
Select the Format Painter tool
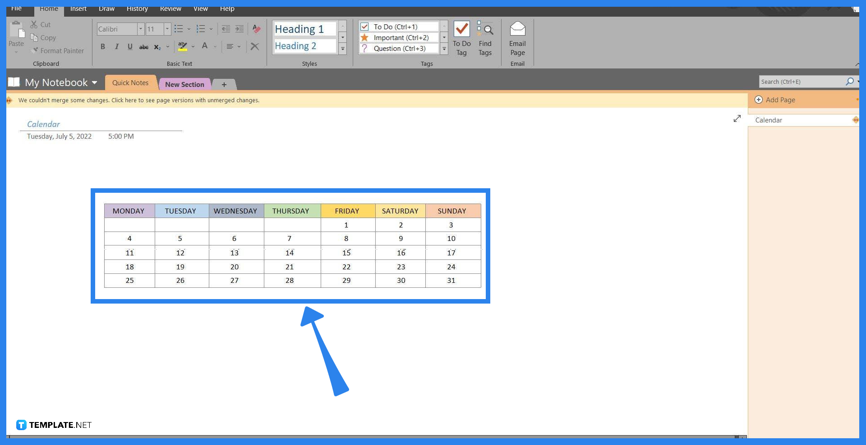58,50
